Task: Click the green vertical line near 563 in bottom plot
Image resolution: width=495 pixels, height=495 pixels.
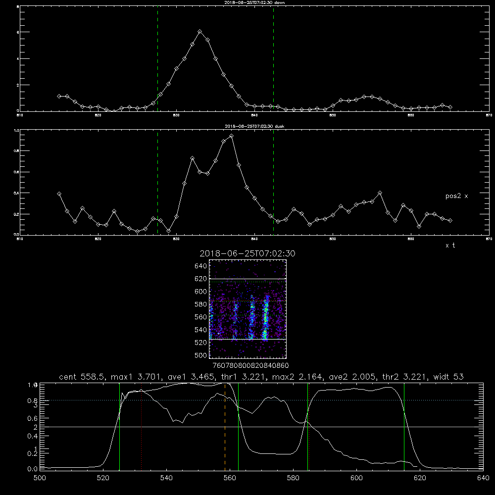Action: point(238,427)
